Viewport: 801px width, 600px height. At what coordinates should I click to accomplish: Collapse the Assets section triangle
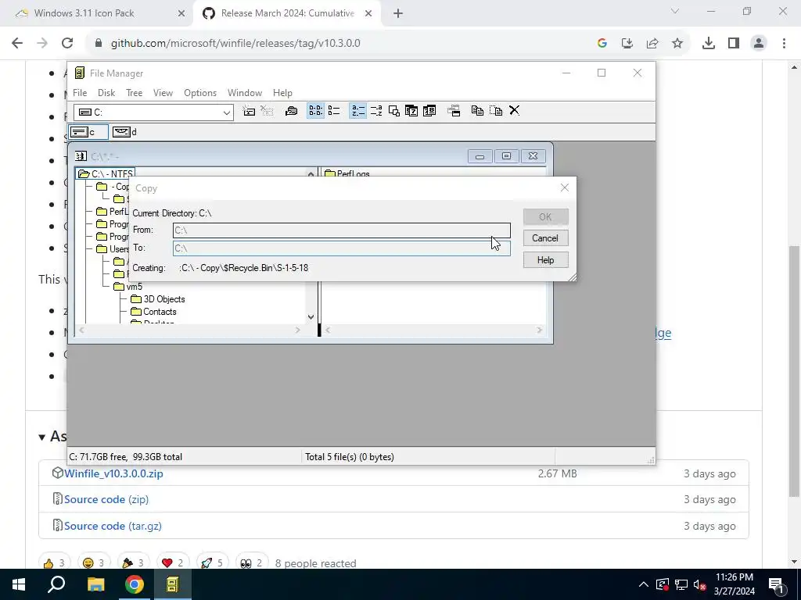(x=42, y=437)
